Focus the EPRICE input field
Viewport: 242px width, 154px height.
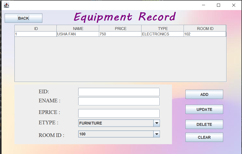coord(119,113)
